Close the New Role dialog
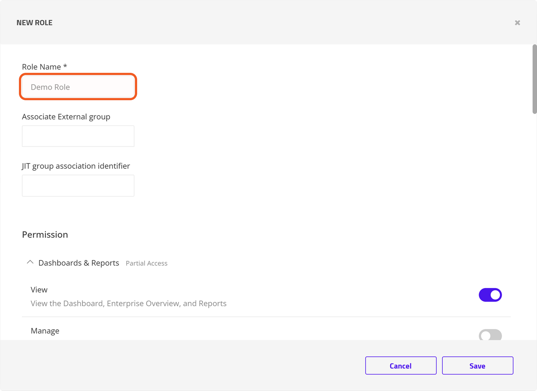537x391 pixels. [x=517, y=23]
